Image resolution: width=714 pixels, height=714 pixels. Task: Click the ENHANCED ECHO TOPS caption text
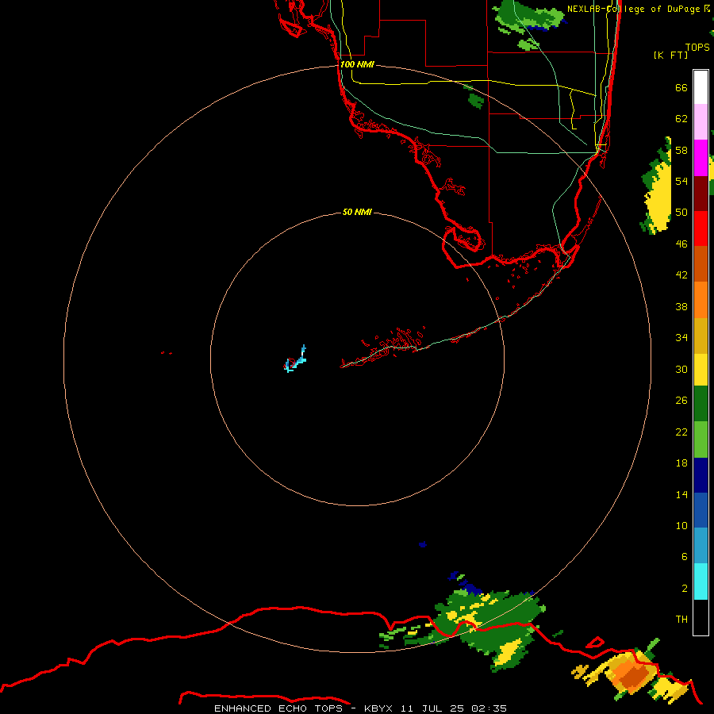[278, 708]
